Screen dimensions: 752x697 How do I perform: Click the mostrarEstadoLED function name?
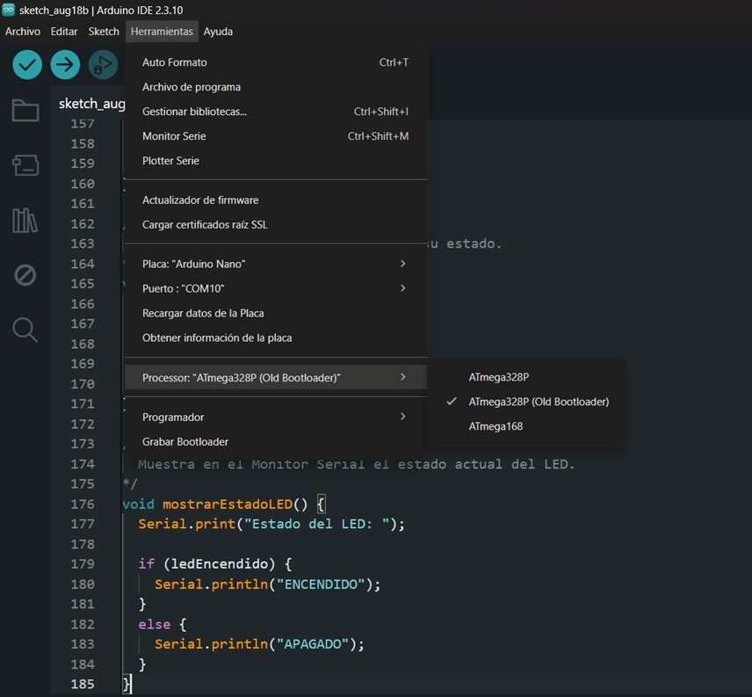(228, 505)
